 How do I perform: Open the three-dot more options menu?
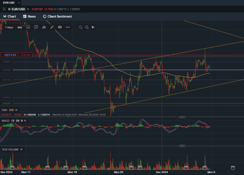click(68, 27)
